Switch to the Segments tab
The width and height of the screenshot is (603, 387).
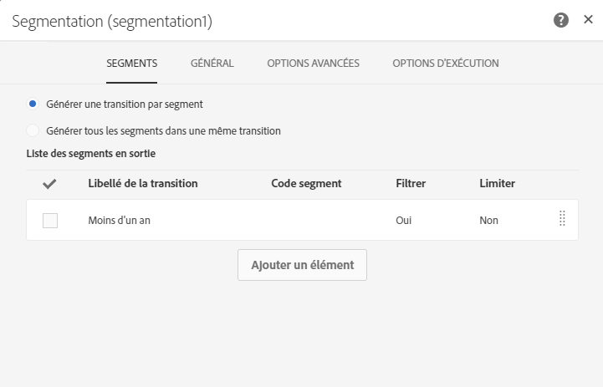pyautogui.click(x=131, y=64)
